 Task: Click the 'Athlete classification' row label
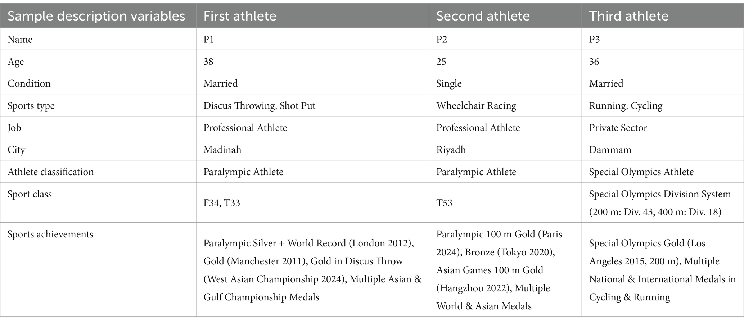(x=51, y=172)
